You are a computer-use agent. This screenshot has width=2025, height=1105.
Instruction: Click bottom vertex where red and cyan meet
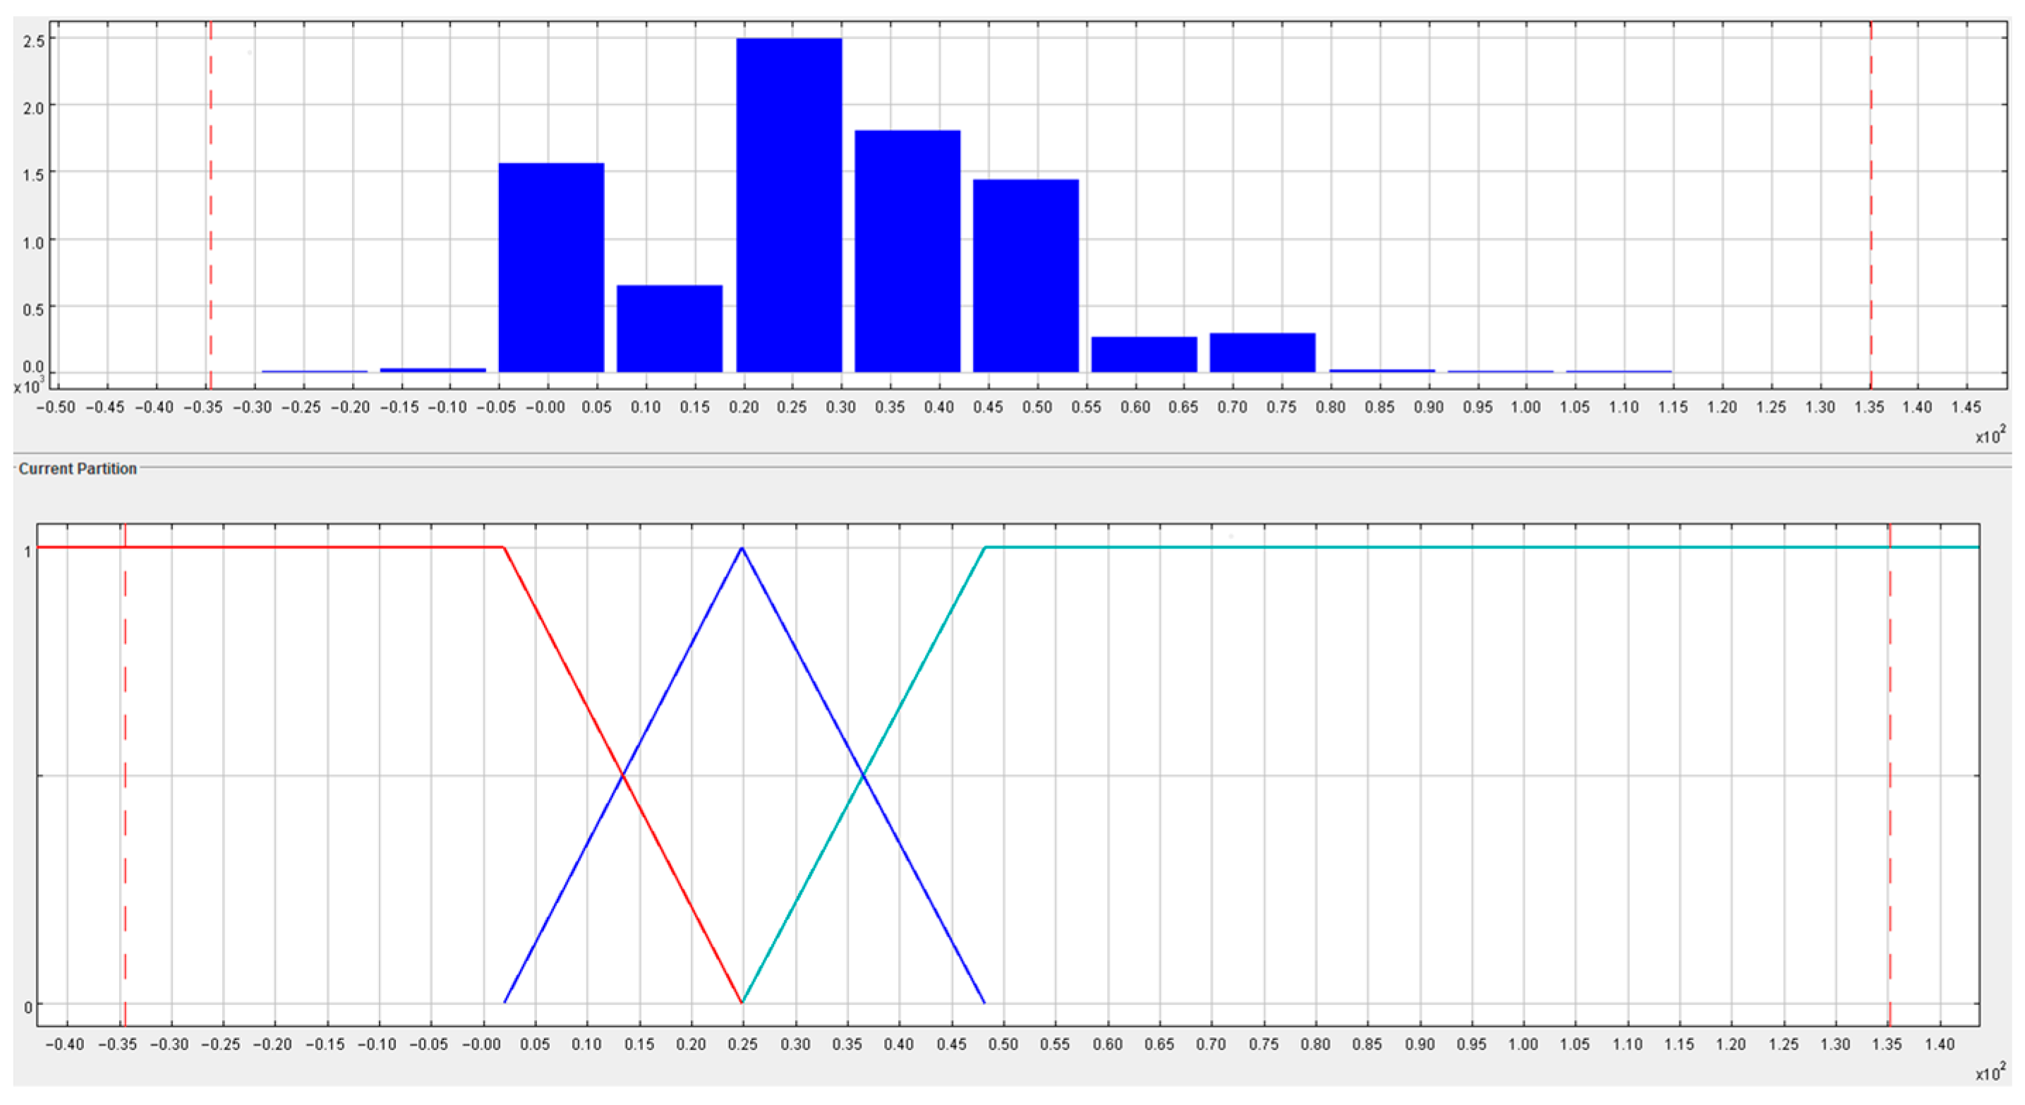[x=742, y=1003]
